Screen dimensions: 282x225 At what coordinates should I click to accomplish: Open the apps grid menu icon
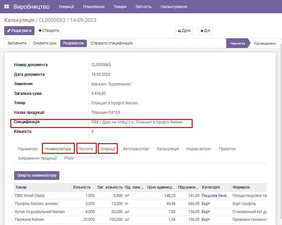click(x=7, y=7)
